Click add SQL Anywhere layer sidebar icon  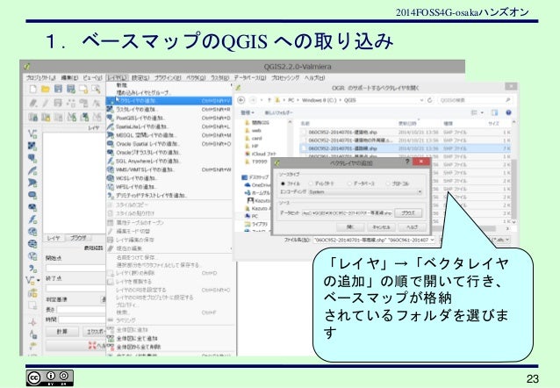coord(32,219)
